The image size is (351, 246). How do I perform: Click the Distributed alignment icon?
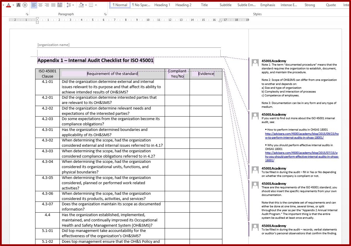tap(60, 5)
